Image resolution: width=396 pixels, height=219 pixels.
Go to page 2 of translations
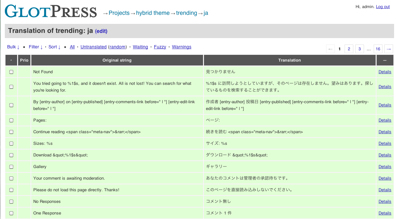[x=349, y=49]
